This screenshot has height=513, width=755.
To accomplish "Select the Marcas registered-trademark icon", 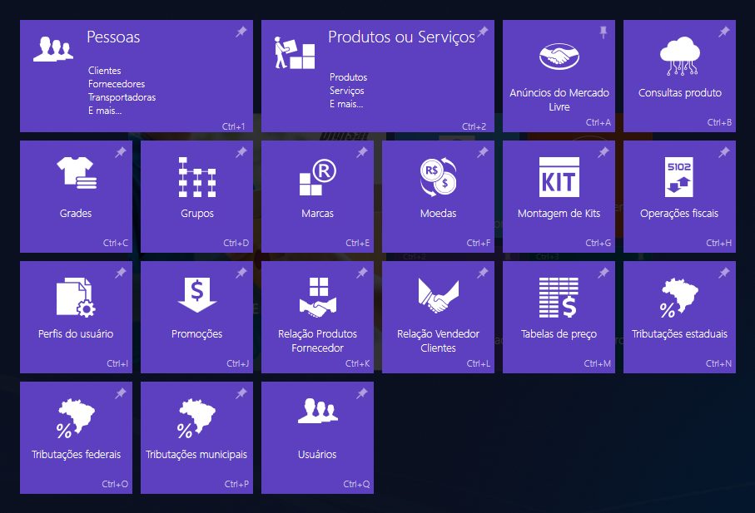I will (x=318, y=177).
